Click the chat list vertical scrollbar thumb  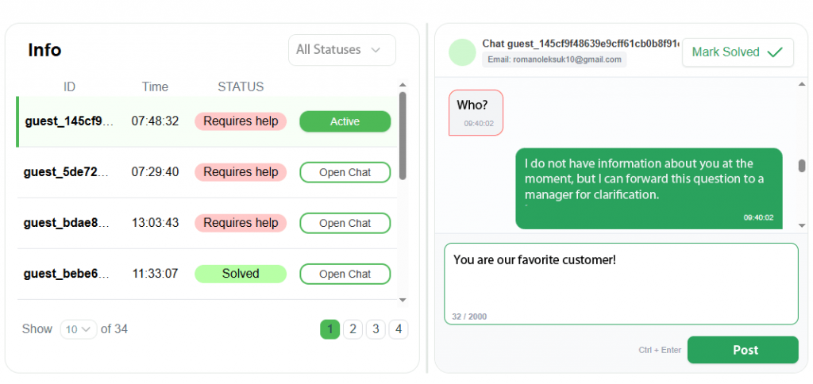tap(403, 136)
